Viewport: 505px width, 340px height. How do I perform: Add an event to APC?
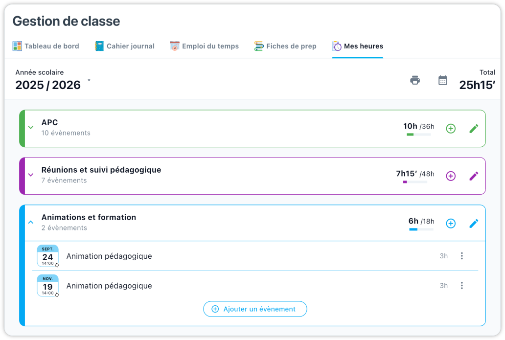pos(451,129)
